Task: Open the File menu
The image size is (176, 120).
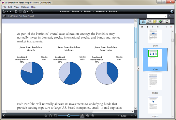Action: 4,7
